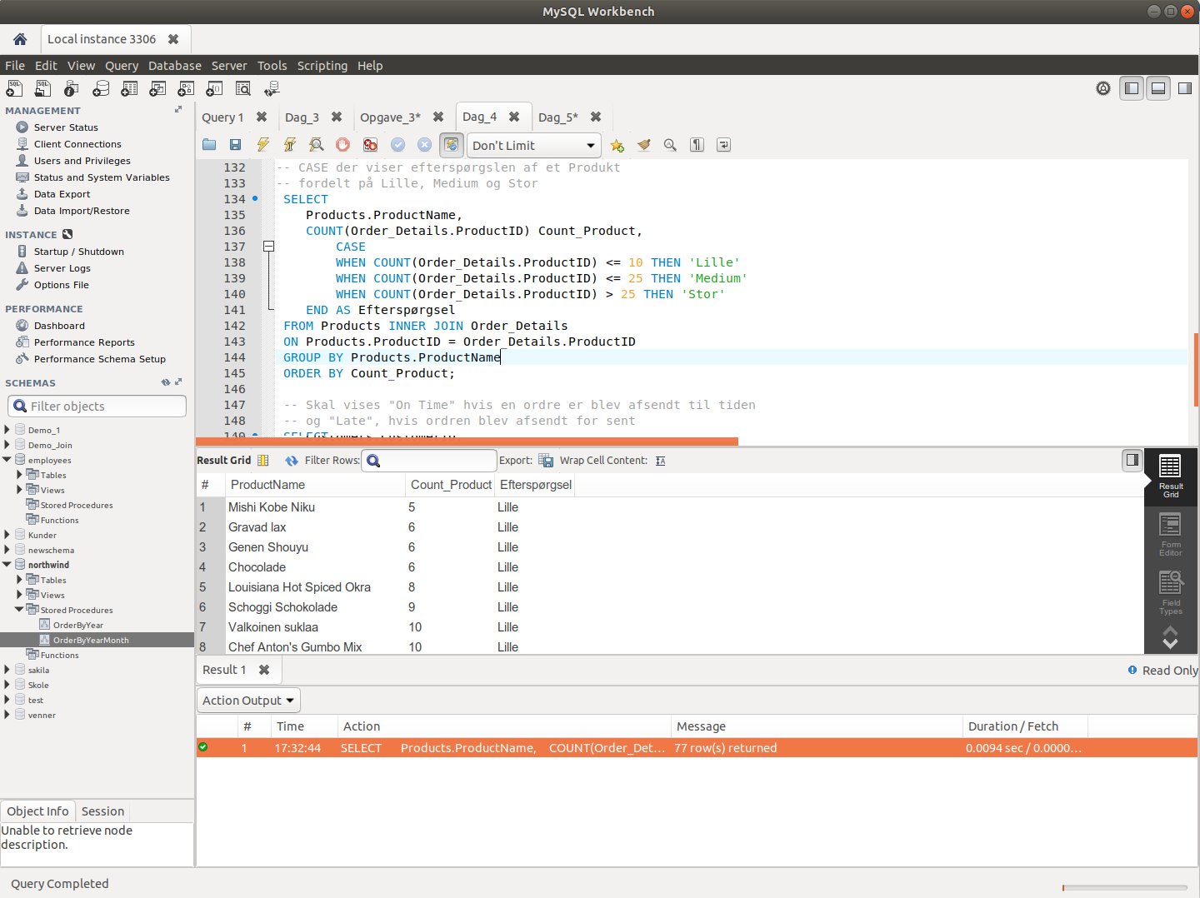The height and width of the screenshot is (898, 1200).
Task: Open Action Output dropdown
Action: (x=248, y=701)
